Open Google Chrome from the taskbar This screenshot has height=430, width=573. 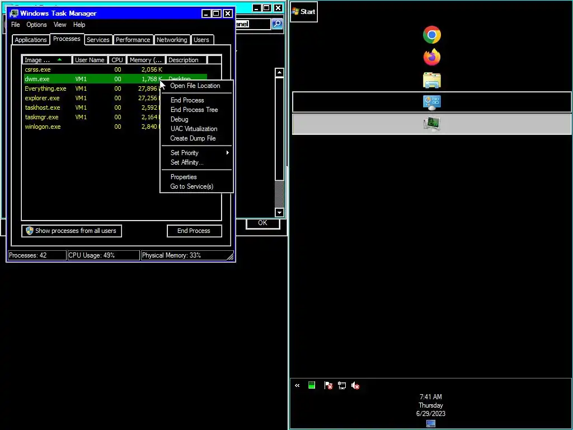point(431,35)
